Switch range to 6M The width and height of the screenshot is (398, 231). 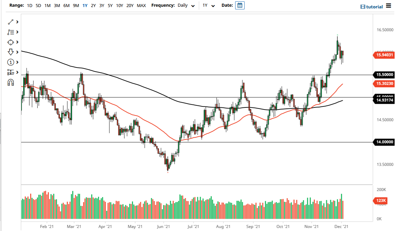click(x=66, y=5)
